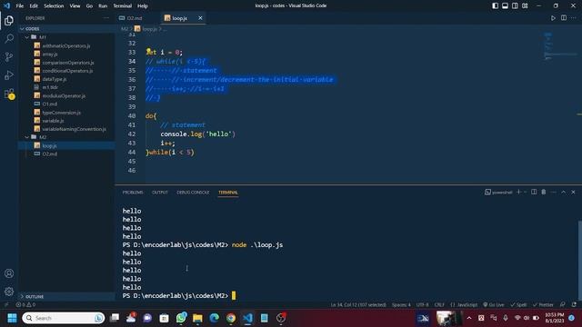Click the Run Code play icon
The width and height of the screenshot is (582, 327).
click(553, 18)
